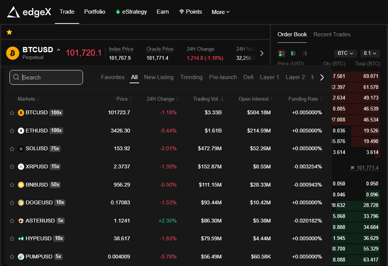Viewport: 388px width, 266px height.
Task: Select the buy-and-sell order book view icon
Action: [x=282, y=53]
